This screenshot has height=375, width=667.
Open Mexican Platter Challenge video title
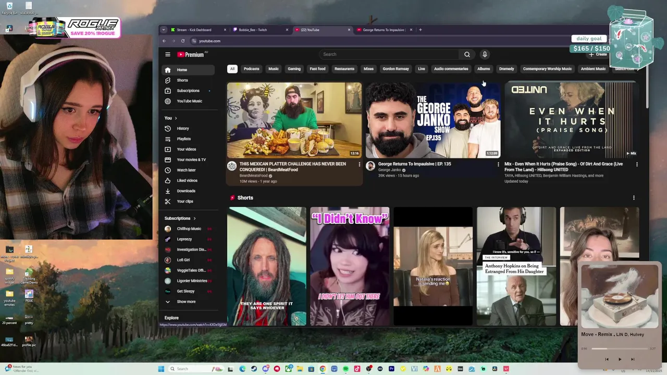293,167
